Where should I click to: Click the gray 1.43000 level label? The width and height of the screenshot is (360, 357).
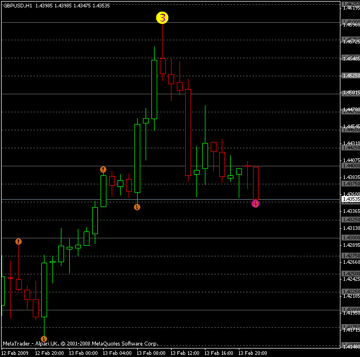point(351,237)
